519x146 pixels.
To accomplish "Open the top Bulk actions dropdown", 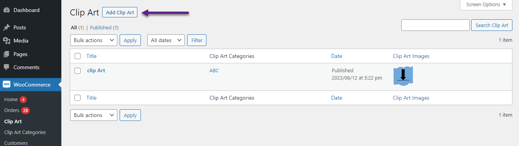I will pos(94,40).
